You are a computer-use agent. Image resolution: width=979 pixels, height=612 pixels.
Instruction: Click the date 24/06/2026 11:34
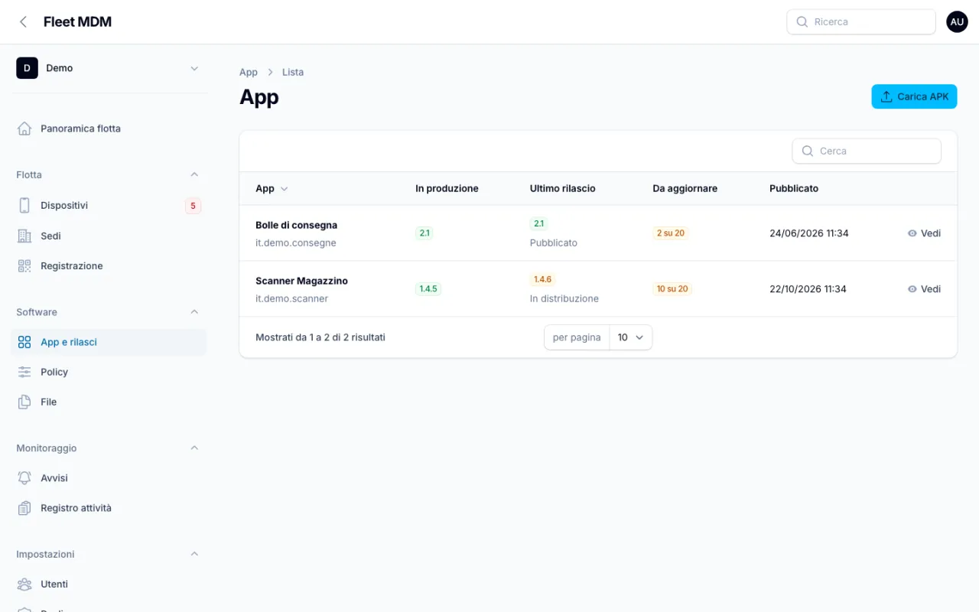(x=809, y=233)
